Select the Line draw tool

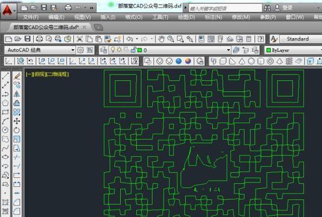click(5, 76)
